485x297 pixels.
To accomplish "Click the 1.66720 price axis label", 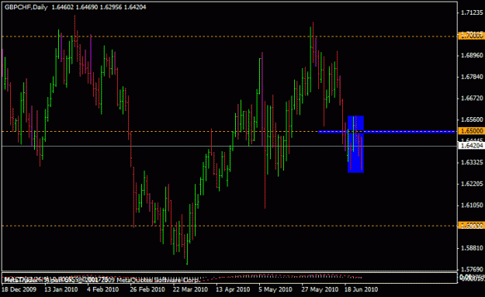I will point(472,98).
